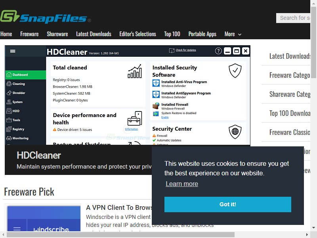
Task: Click the AntiSpyware Program shield icon
Action: pyautogui.click(x=156, y=94)
